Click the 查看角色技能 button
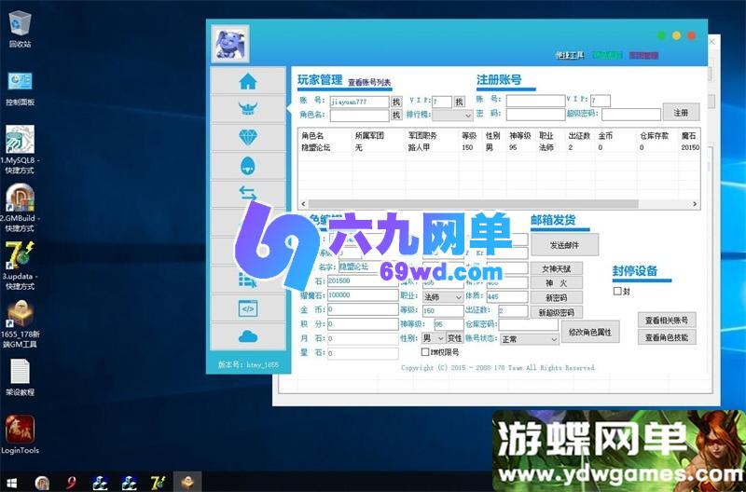 [666, 337]
